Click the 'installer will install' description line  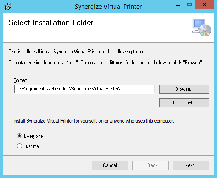coord(77,52)
